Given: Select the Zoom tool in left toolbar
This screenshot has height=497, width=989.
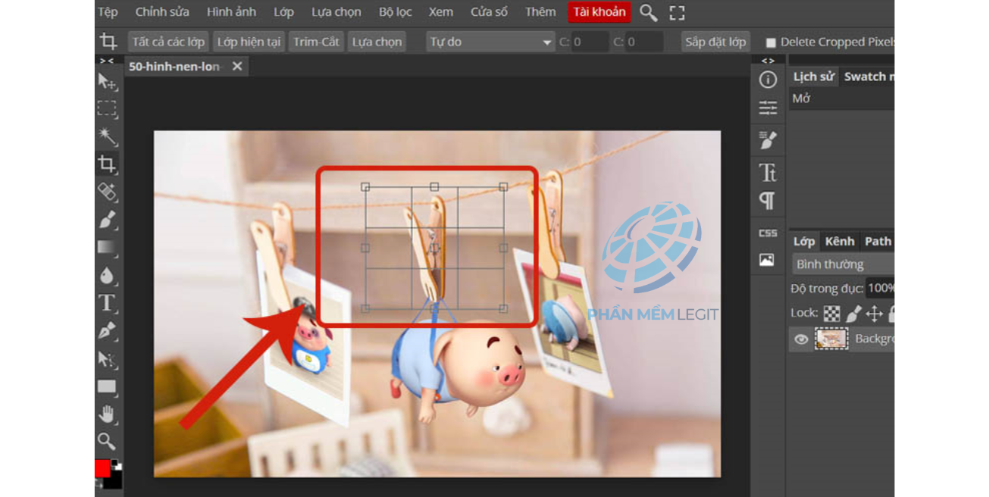Looking at the screenshot, I should [107, 441].
